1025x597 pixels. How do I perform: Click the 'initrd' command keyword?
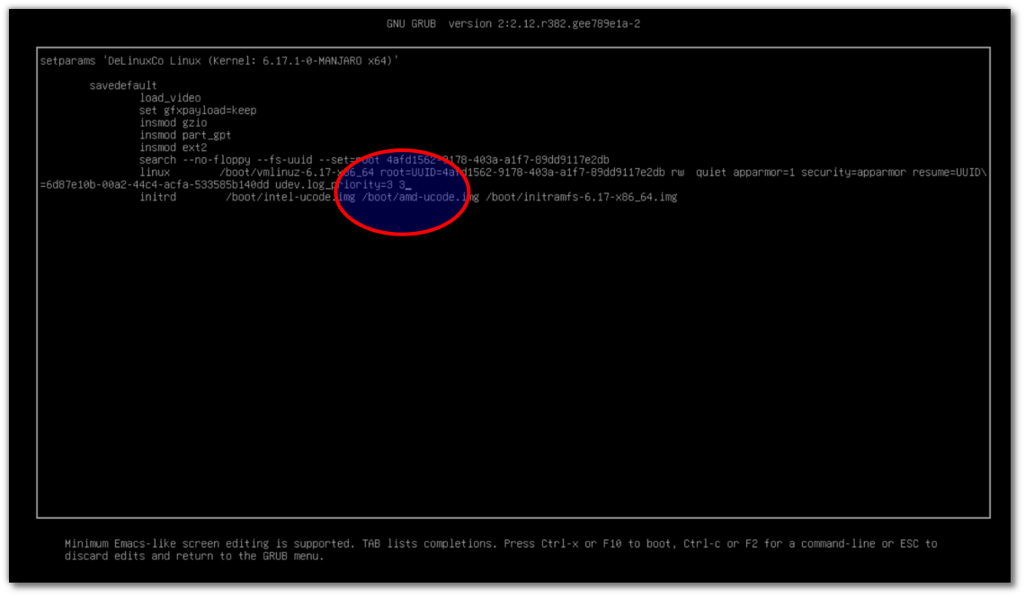(157, 197)
